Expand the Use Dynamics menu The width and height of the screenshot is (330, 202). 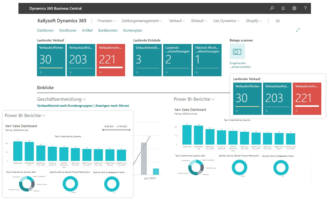click(226, 21)
